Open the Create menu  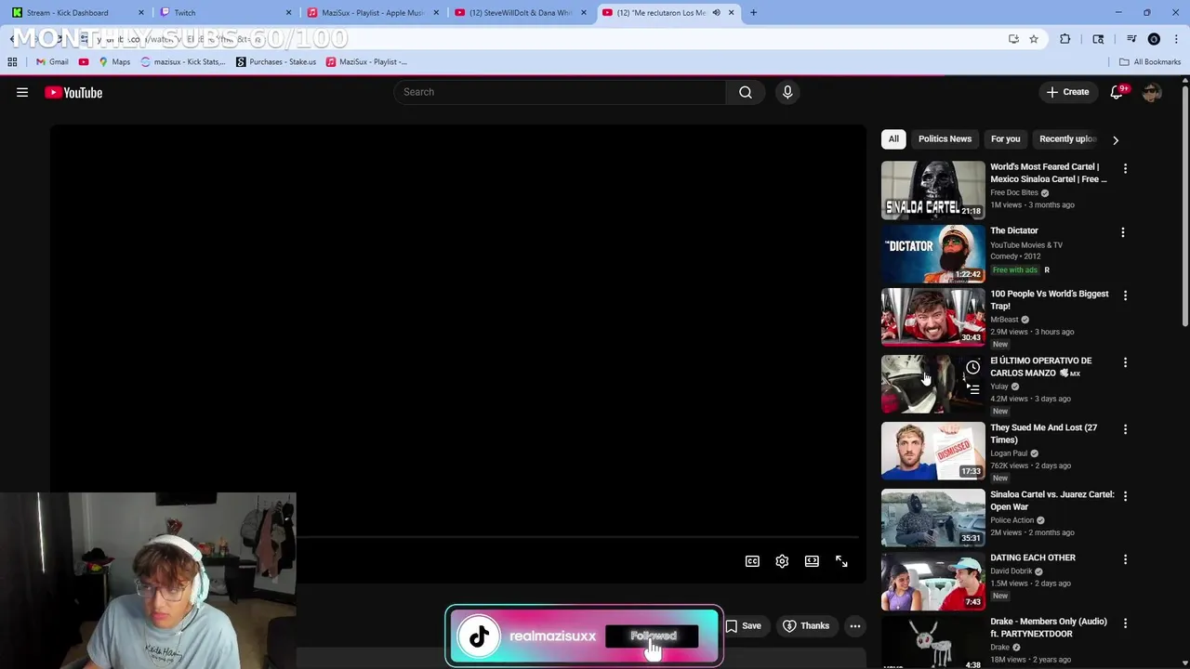[1067, 92]
